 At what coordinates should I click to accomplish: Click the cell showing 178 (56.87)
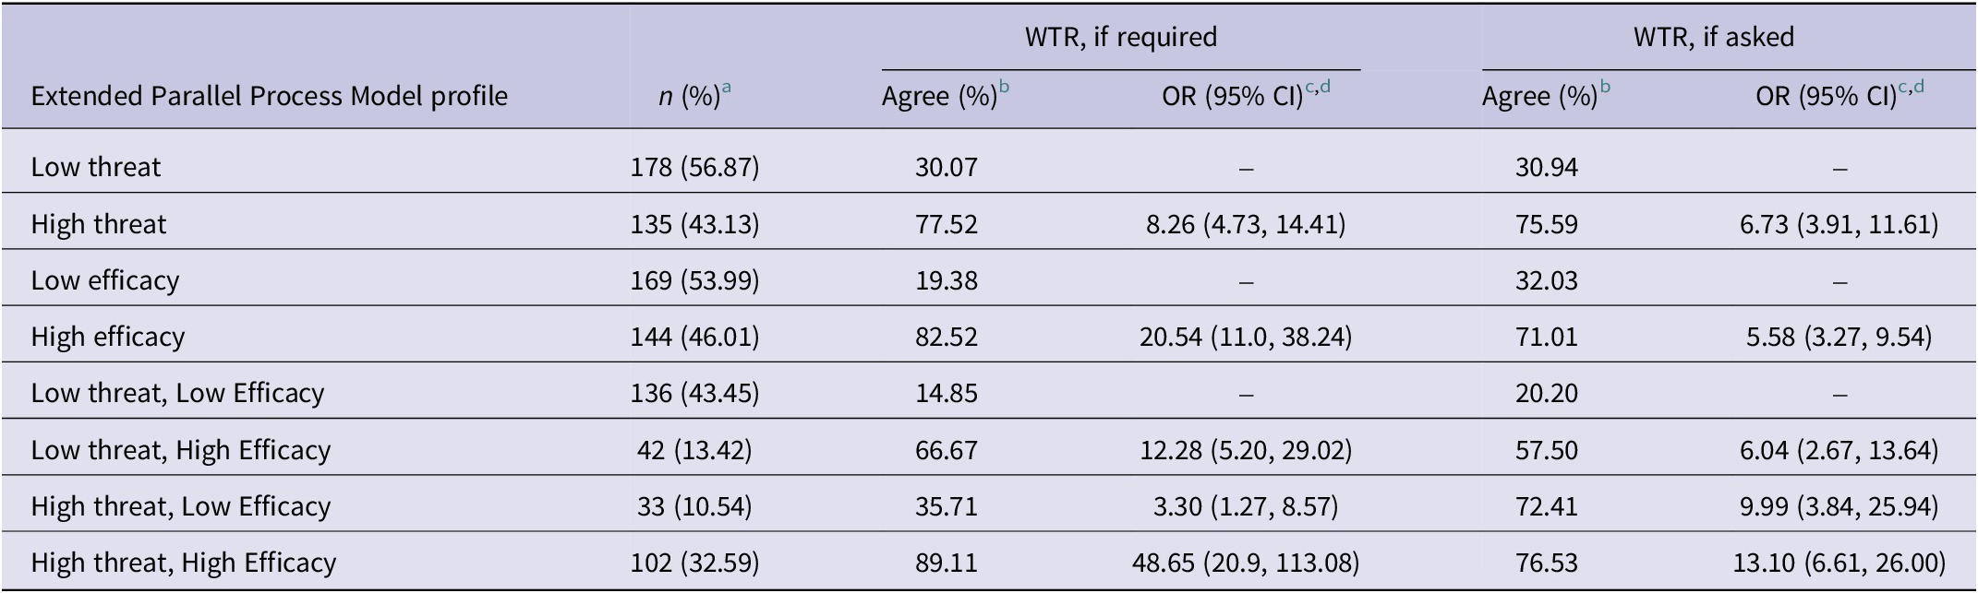694,167
